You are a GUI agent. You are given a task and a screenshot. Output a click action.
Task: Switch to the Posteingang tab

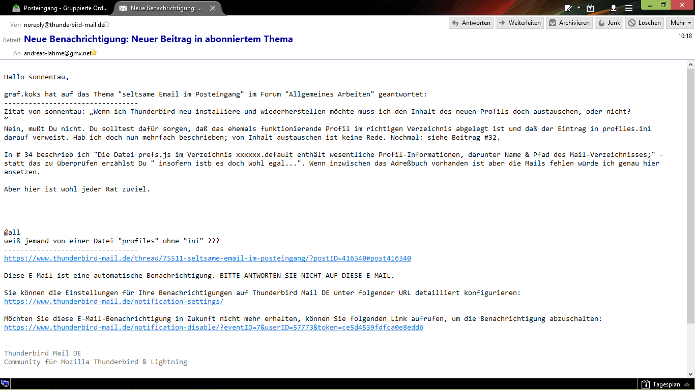click(59, 8)
